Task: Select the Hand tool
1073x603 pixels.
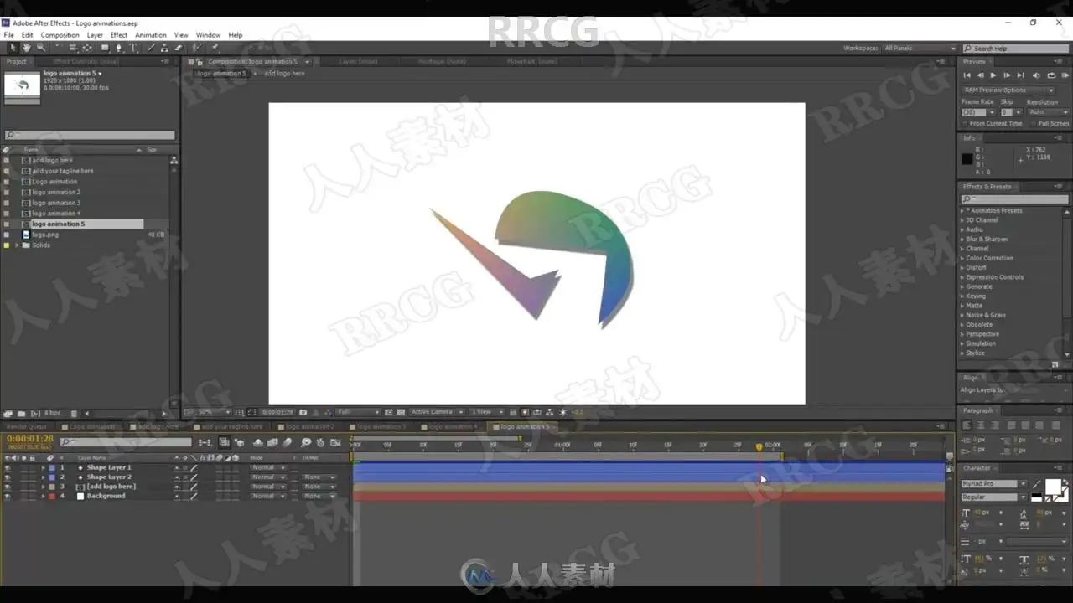Action: (27, 48)
